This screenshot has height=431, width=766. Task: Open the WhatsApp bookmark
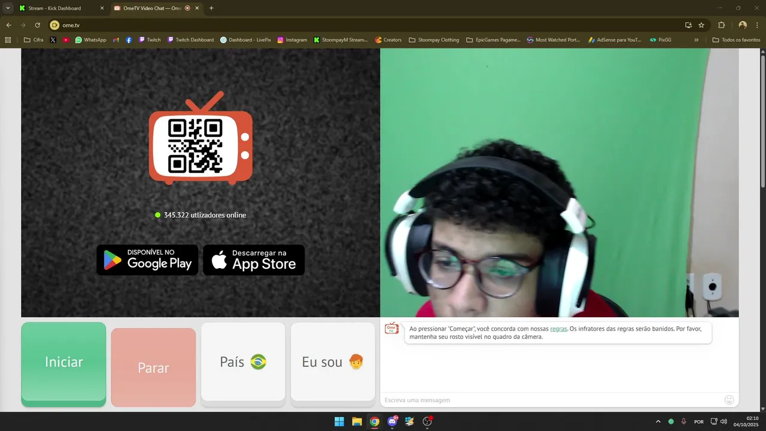pyautogui.click(x=90, y=40)
